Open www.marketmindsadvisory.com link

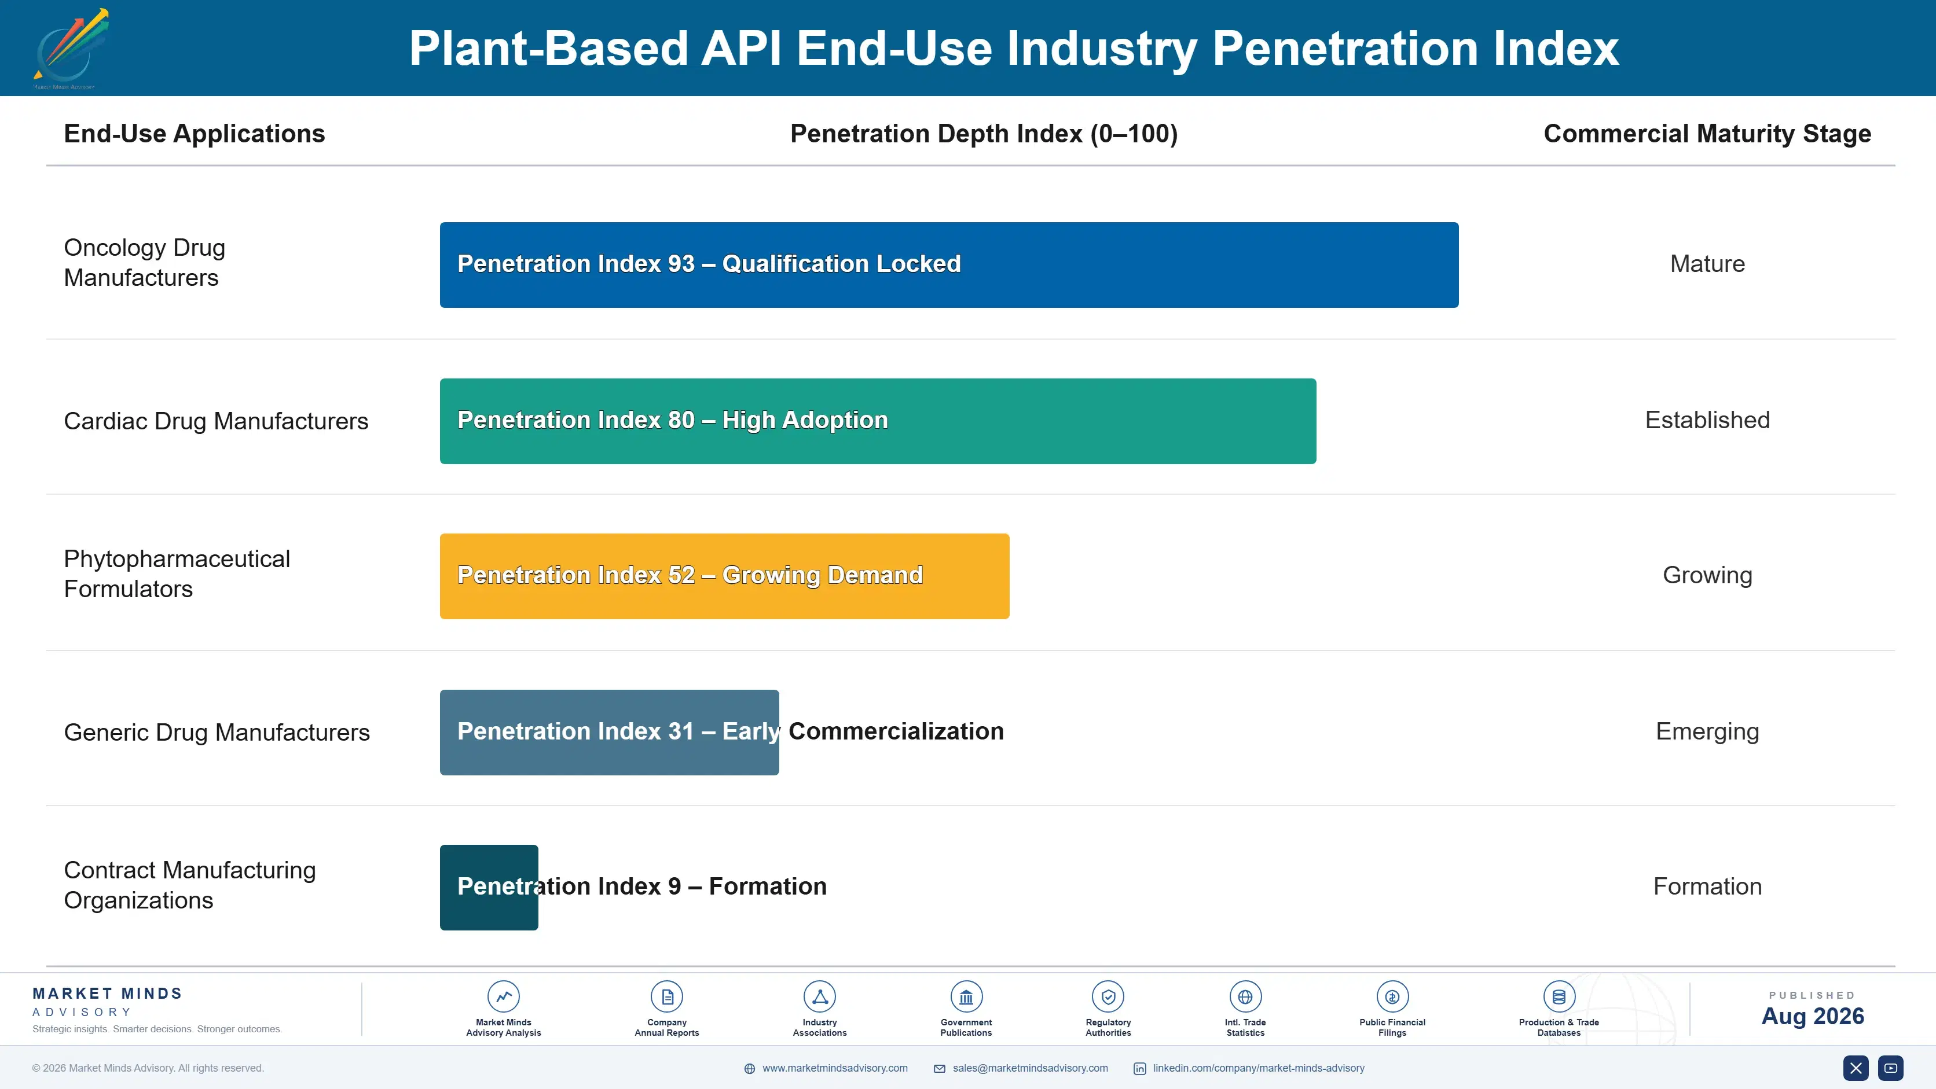[834, 1068]
